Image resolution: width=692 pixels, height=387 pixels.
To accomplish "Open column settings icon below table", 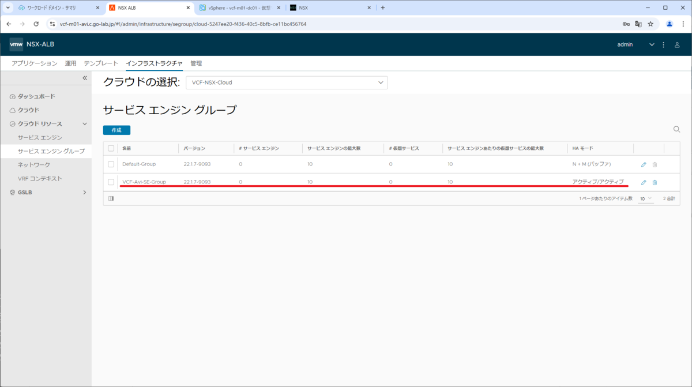I will click(x=111, y=198).
